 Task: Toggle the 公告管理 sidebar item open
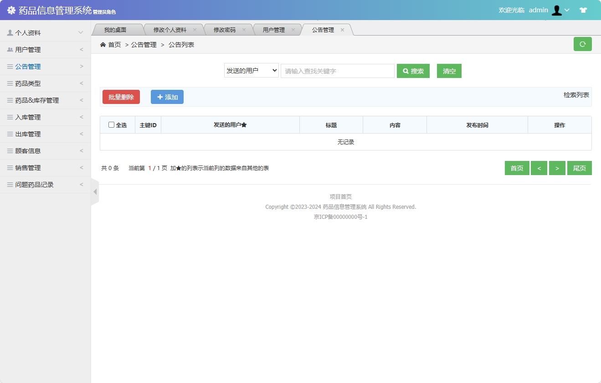tap(26, 66)
